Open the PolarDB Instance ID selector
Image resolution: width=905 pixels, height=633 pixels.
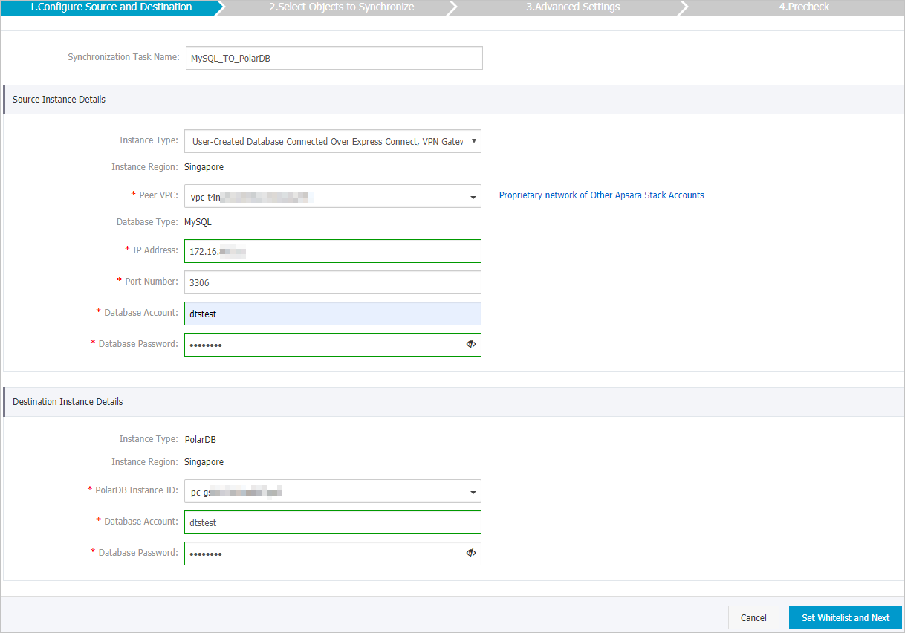[332, 491]
